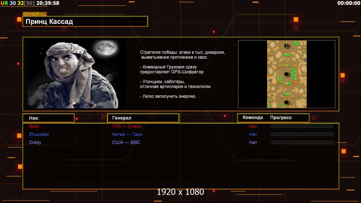This screenshot has width=361, height=203.
Task: Click the orange GENERAL label tag
Action: (x=35, y=14)
